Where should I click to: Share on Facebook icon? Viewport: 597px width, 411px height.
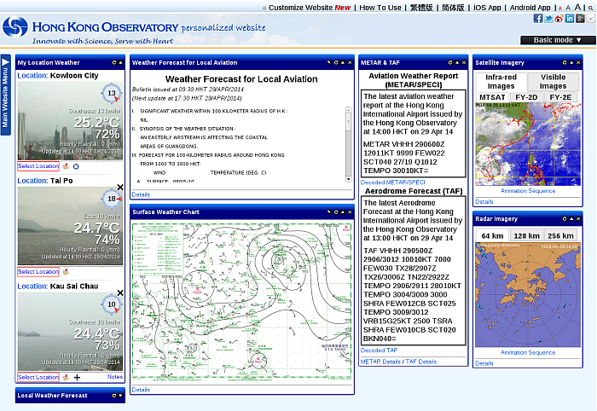click(538, 18)
